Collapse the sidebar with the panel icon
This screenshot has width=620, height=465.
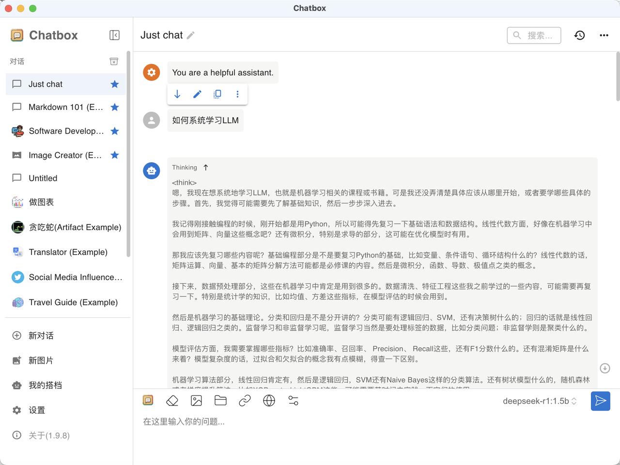click(114, 35)
